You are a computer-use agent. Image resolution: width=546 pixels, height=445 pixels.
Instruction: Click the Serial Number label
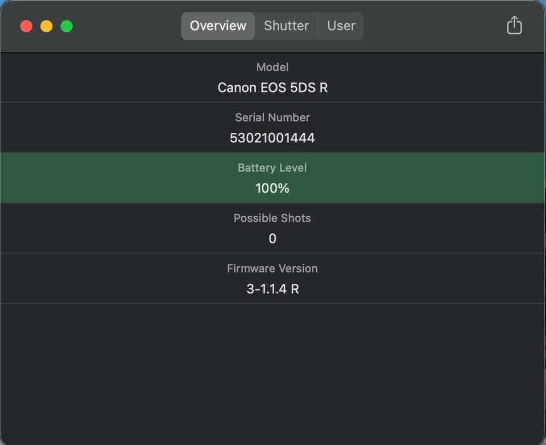pyautogui.click(x=272, y=117)
